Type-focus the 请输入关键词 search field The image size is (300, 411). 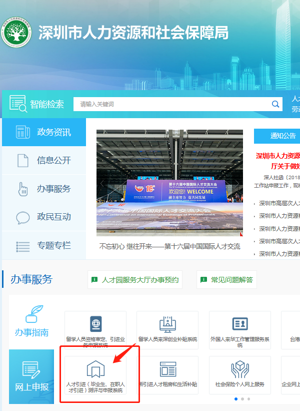point(177,104)
